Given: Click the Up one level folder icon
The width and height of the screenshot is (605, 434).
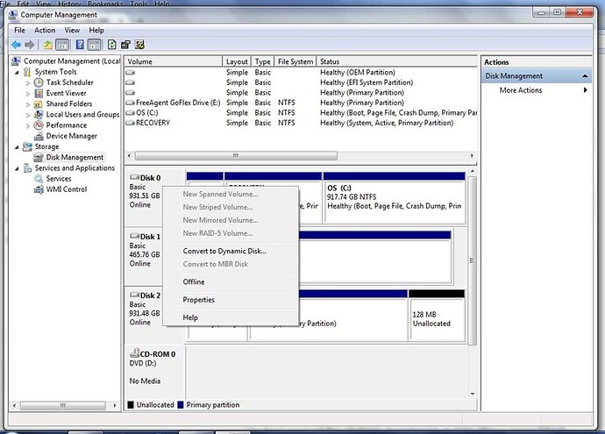Looking at the screenshot, I should pyautogui.click(x=48, y=45).
